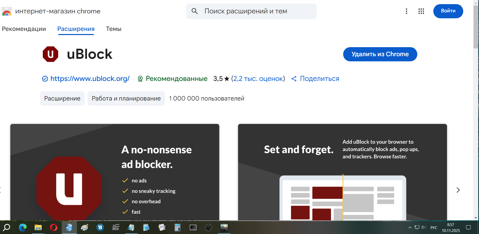
Task: Open Windows taskbar search
Action: point(6,227)
